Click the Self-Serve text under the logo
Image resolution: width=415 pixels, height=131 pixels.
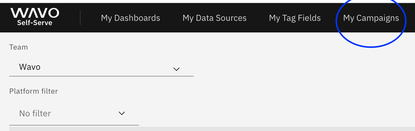[35, 23]
